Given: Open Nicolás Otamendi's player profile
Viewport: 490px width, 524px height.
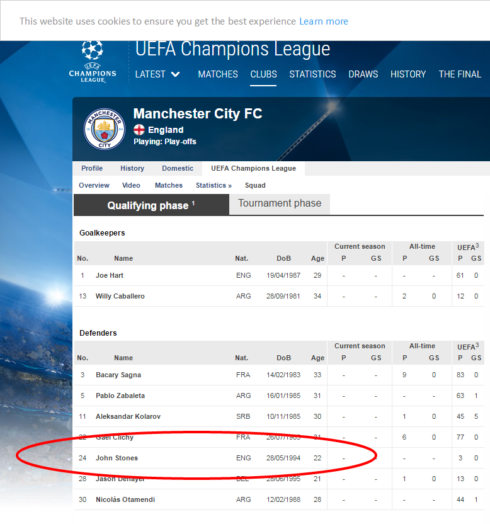Looking at the screenshot, I should [x=125, y=499].
